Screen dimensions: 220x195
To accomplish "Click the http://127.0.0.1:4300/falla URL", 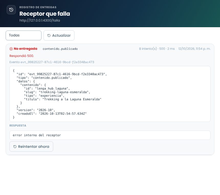I will [x=40, y=21].
